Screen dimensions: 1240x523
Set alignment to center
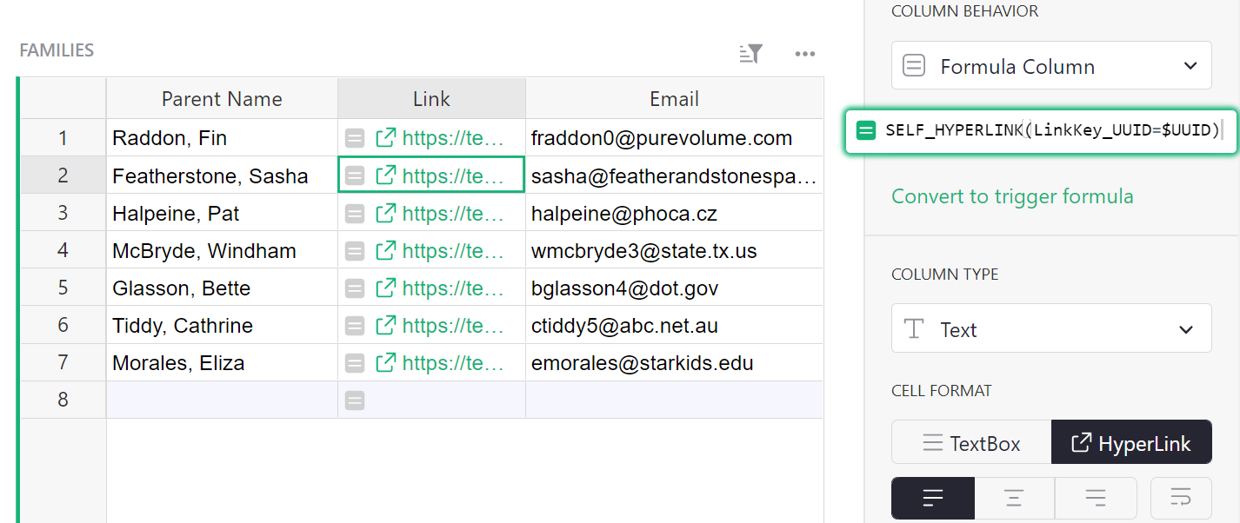(1014, 498)
